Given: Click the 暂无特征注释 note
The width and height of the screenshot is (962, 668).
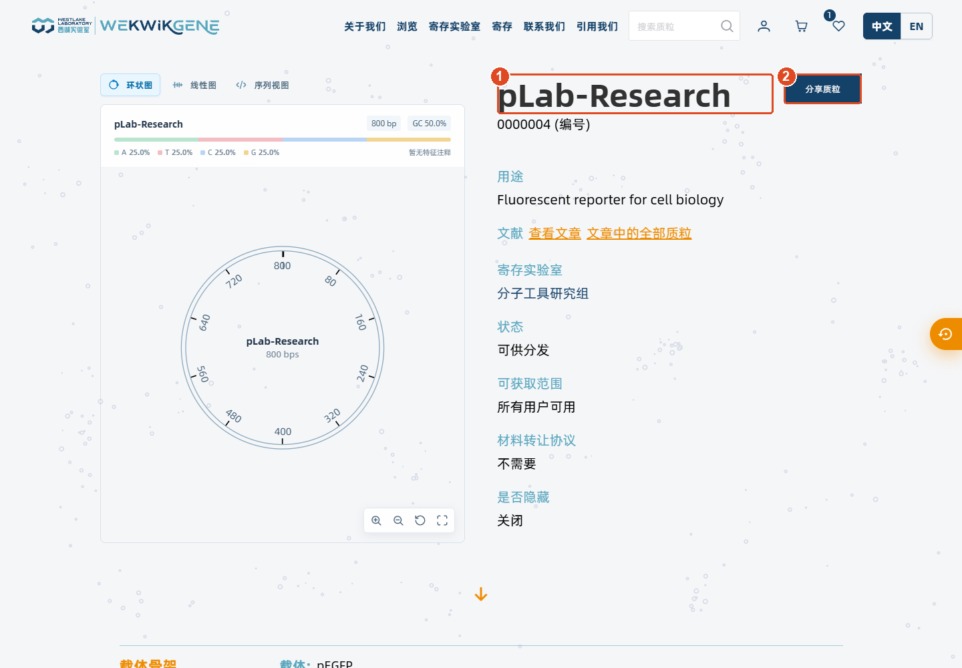Looking at the screenshot, I should pos(430,153).
